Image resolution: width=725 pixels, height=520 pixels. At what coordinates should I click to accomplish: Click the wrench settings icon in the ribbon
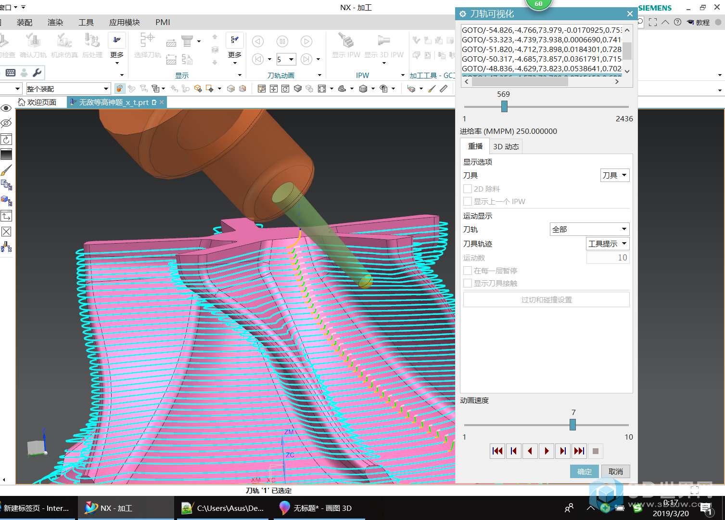(37, 73)
